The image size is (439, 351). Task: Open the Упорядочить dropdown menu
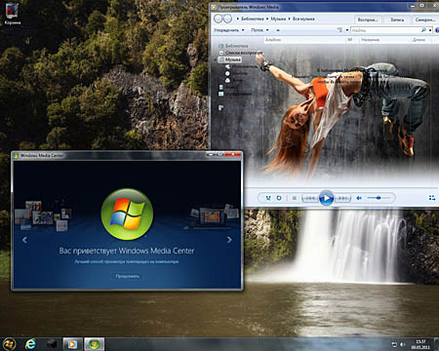[x=229, y=30]
